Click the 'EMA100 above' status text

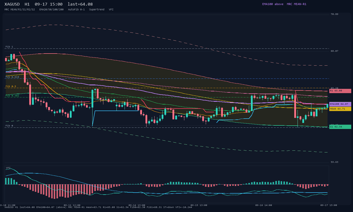pyautogui.click(x=273, y=4)
